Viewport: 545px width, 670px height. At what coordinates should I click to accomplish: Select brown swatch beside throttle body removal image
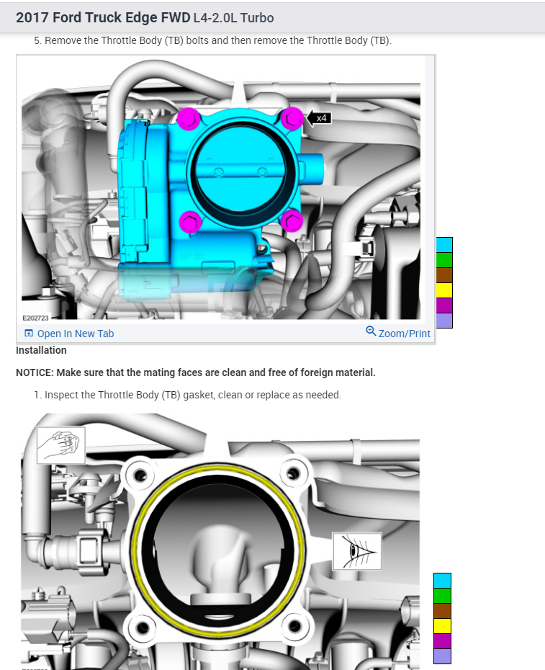coord(444,275)
